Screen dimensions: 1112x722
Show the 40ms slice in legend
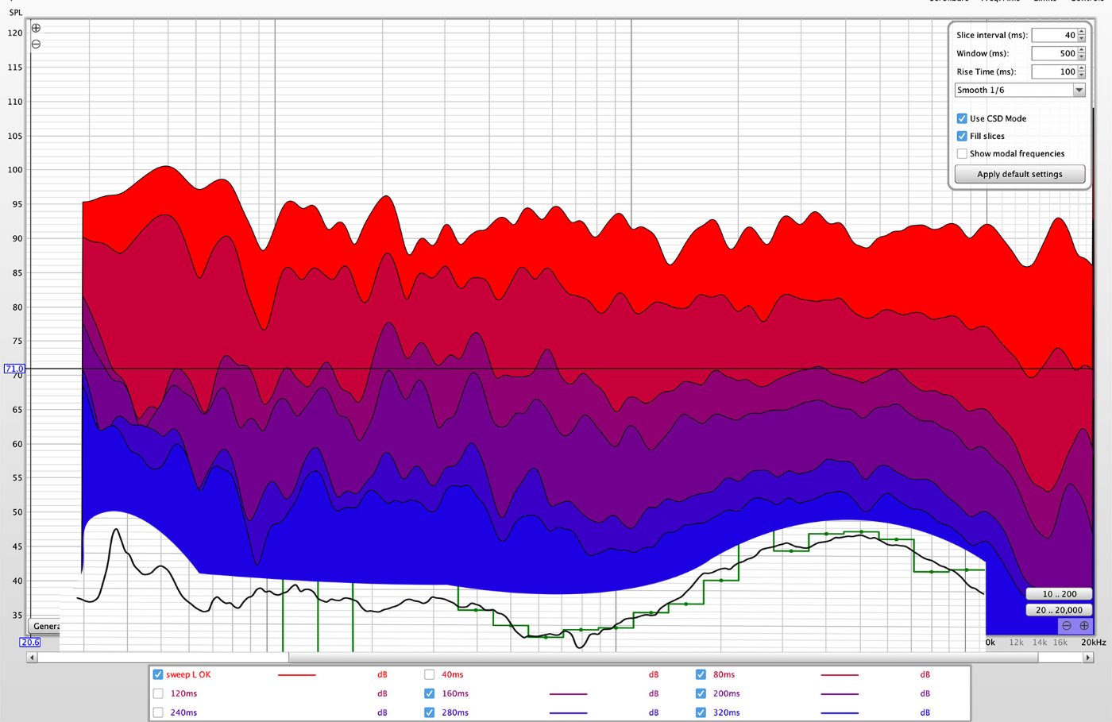430,674
